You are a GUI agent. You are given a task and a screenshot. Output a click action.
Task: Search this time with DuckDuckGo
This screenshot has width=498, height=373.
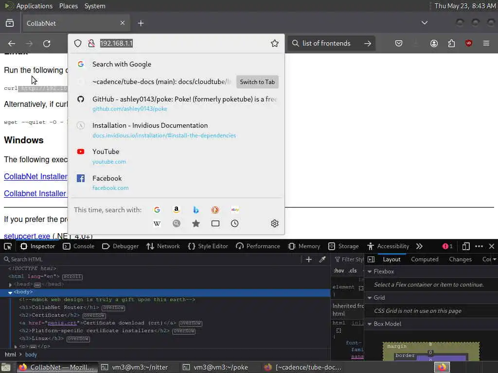[215, 210]
